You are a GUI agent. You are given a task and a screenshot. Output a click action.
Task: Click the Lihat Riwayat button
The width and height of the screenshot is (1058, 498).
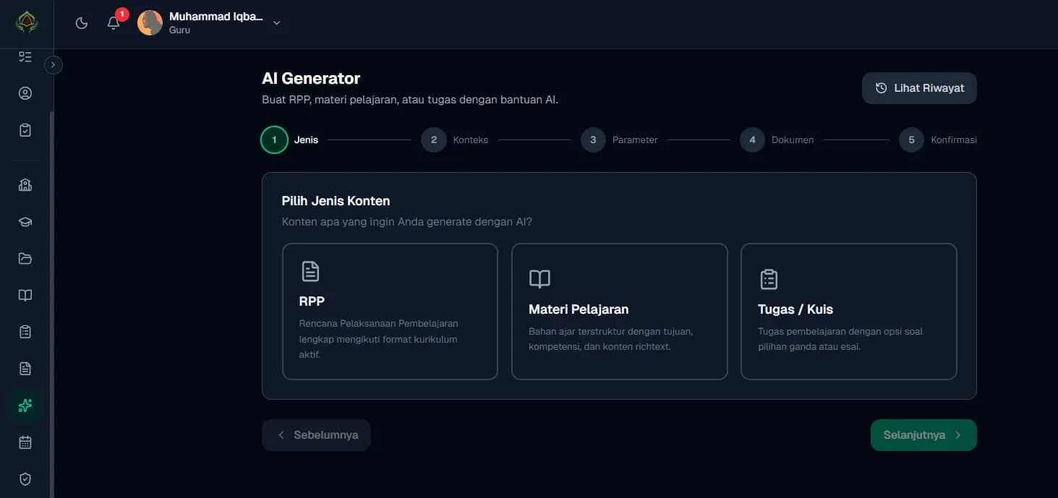click(919, 88)
